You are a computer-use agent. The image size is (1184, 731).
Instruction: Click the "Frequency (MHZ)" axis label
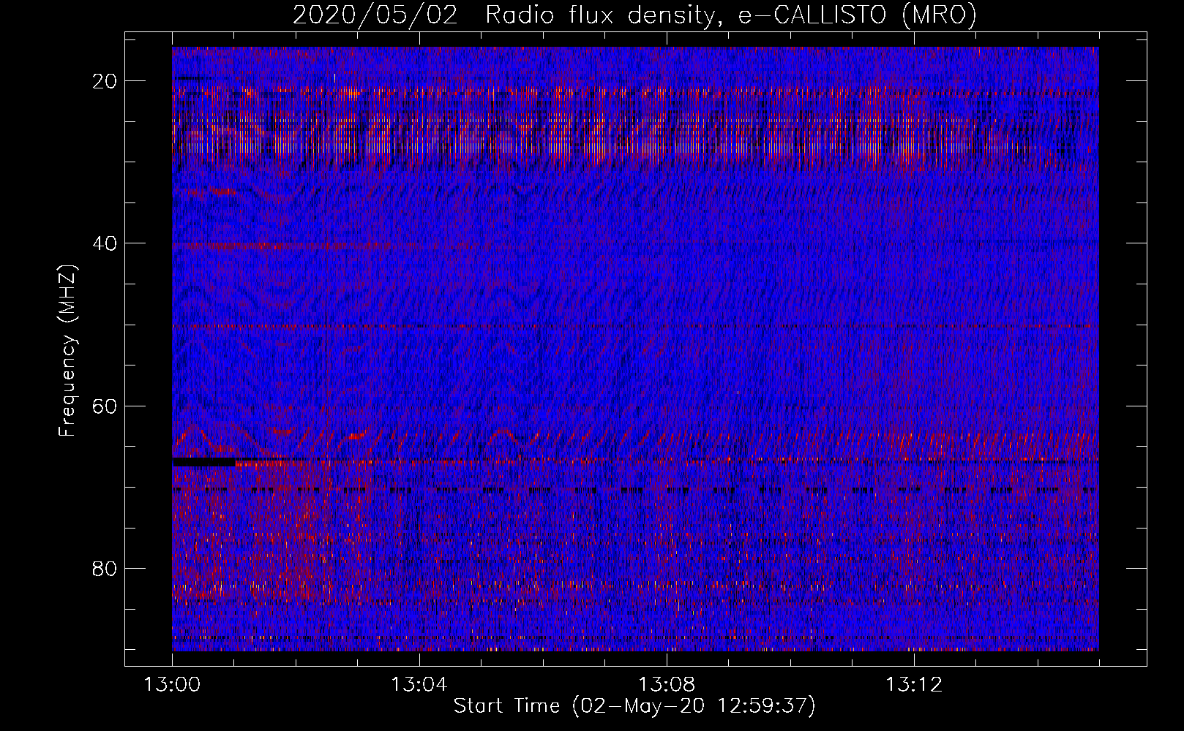[x=67, y=350]
